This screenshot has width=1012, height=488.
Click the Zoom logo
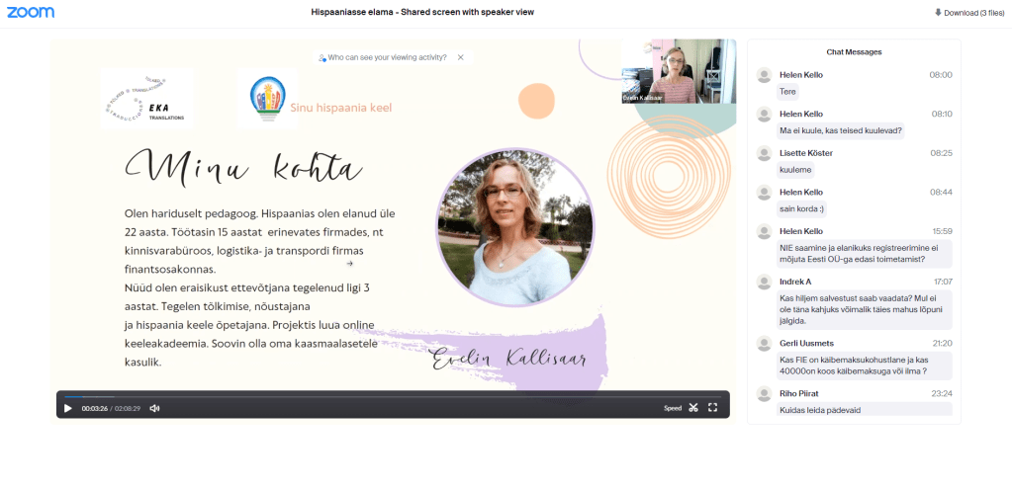(31, 13)
